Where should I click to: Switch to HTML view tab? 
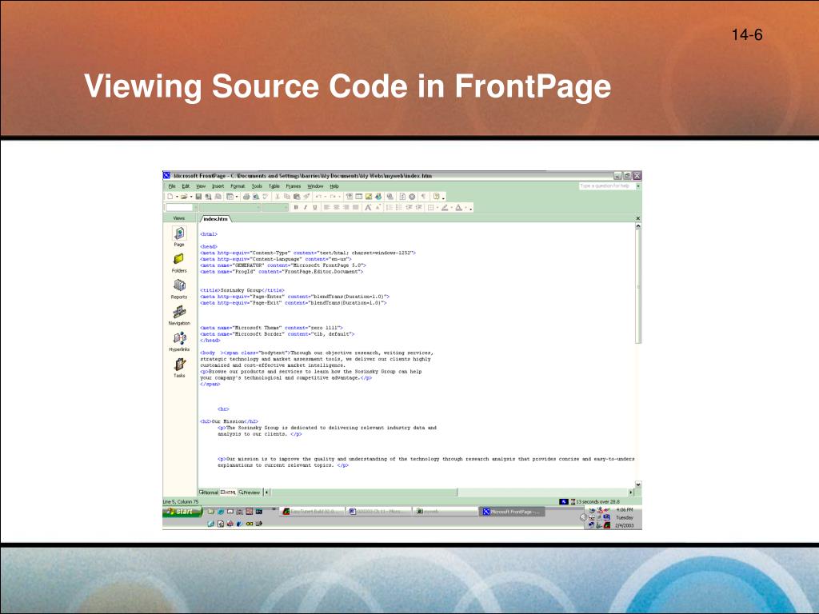point(228,492)
